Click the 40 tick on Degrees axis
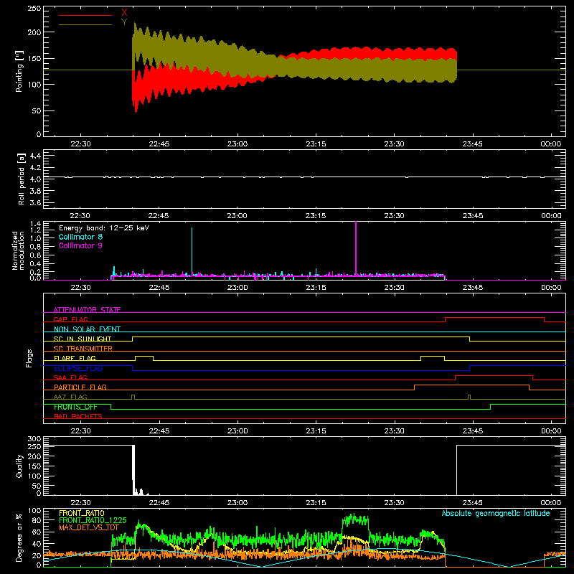This screenshot has height=574, width=574. pyautogui.click(x=37, y=544)
